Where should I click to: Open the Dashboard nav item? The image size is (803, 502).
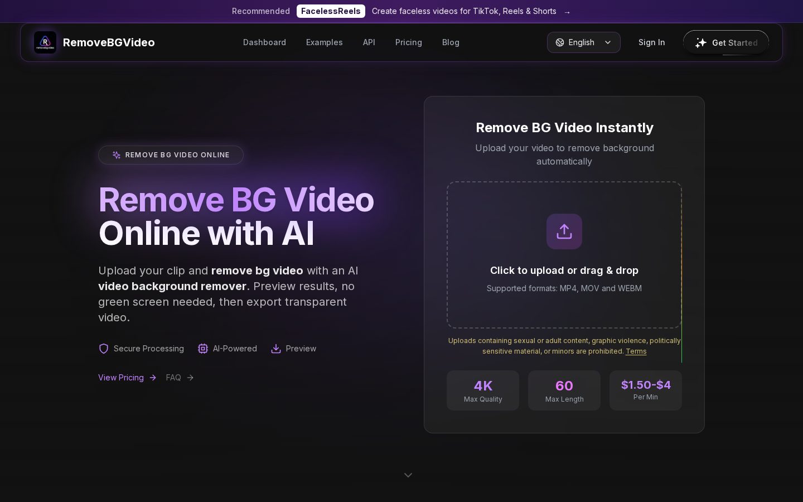click(264, 42)
